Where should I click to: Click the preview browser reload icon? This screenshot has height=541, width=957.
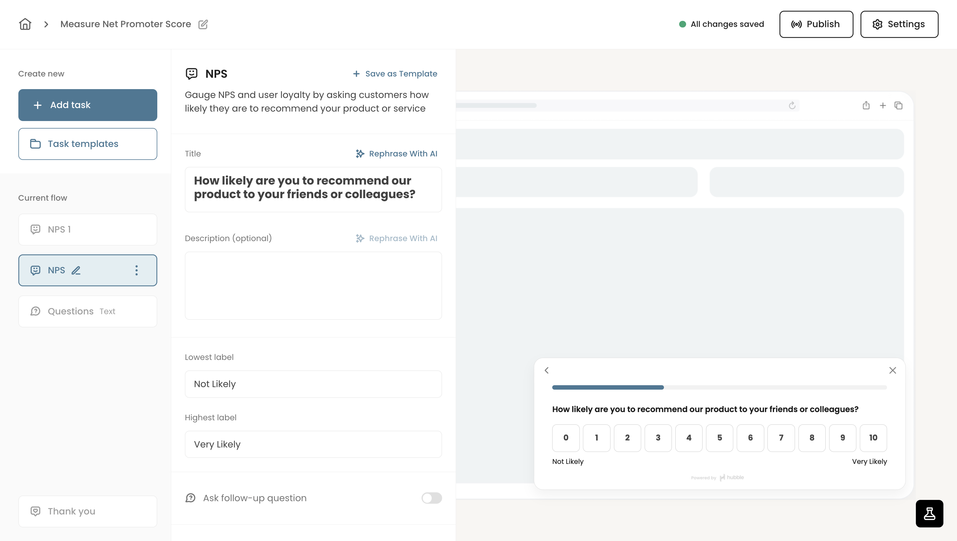792,106
